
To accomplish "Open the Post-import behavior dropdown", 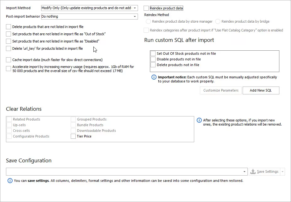I will click(x=135, y=17).
